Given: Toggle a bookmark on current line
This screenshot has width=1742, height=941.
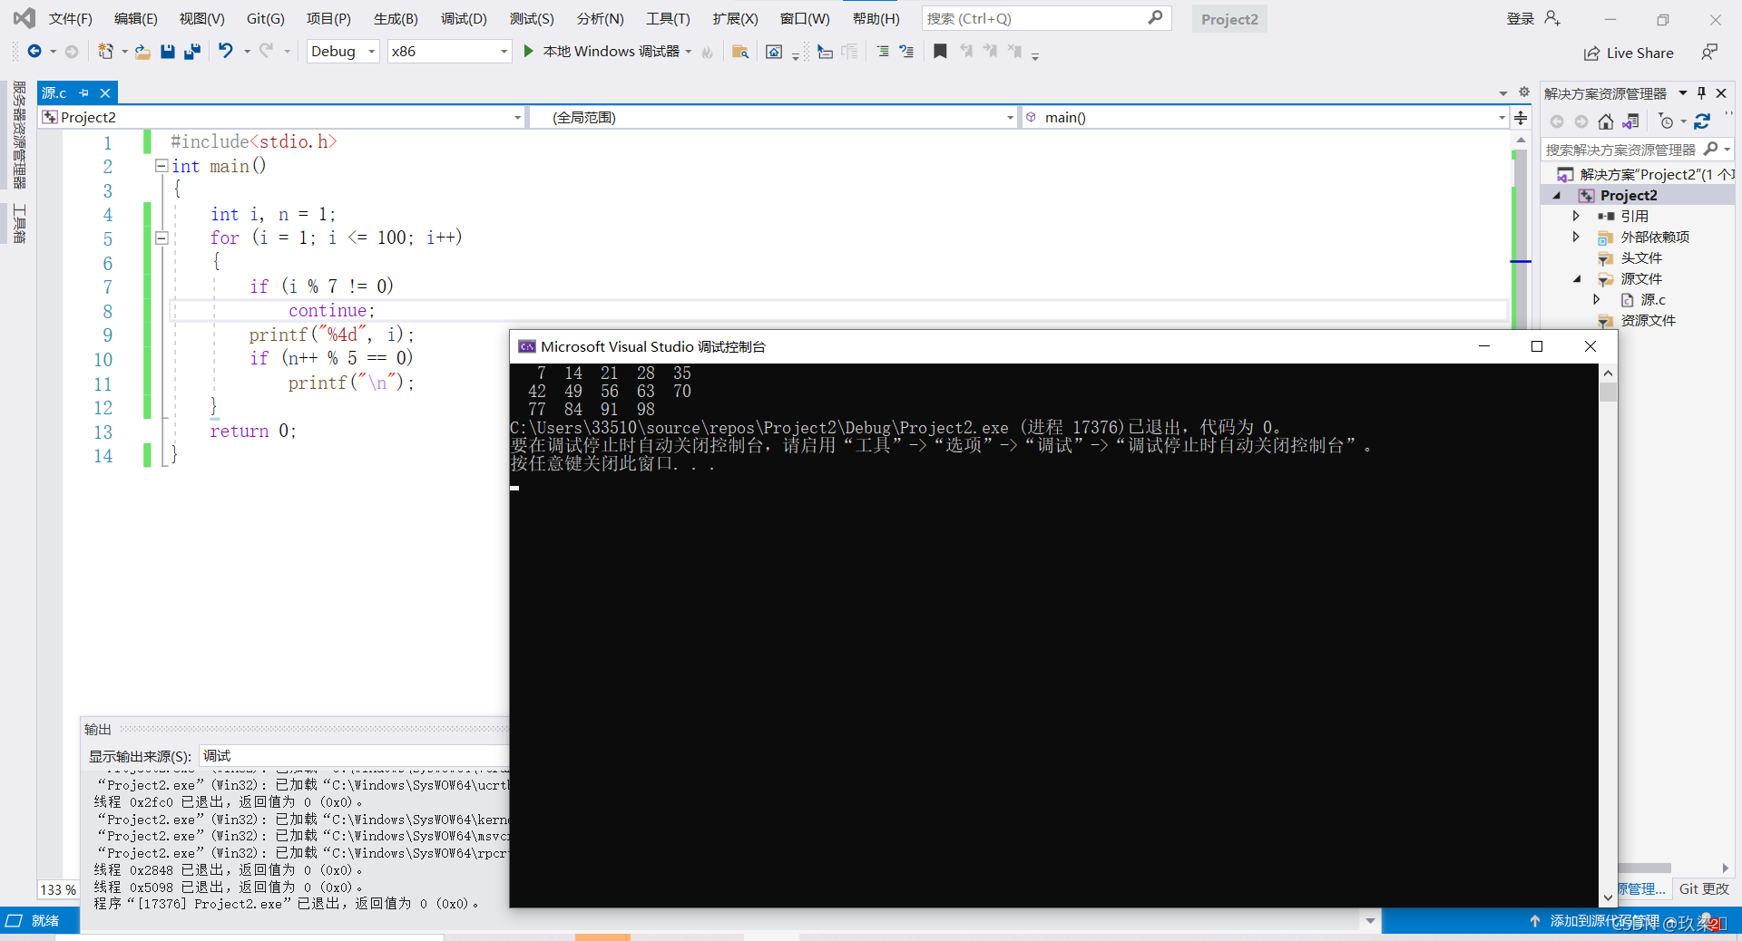Looking at the screenshot, I should pyautogui.click(x=940, y=52).
